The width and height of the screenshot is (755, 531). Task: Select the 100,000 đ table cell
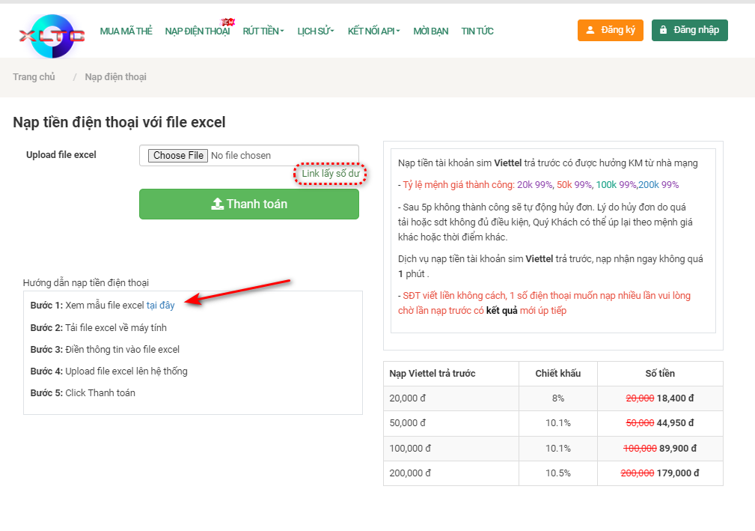(450, 449)
